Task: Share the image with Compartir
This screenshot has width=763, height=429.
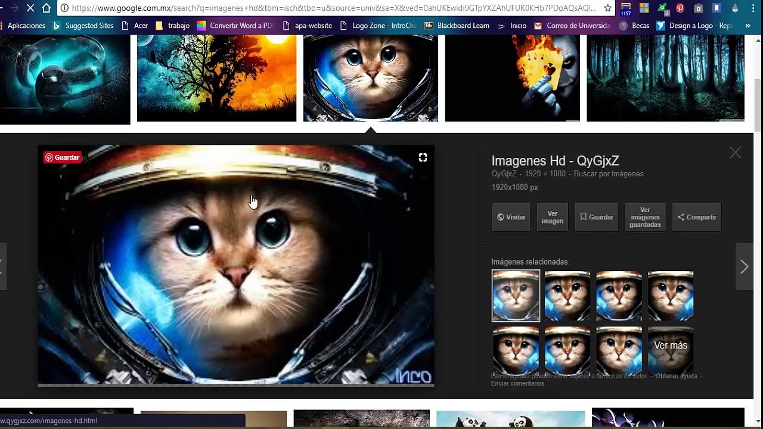Action: 697,217
